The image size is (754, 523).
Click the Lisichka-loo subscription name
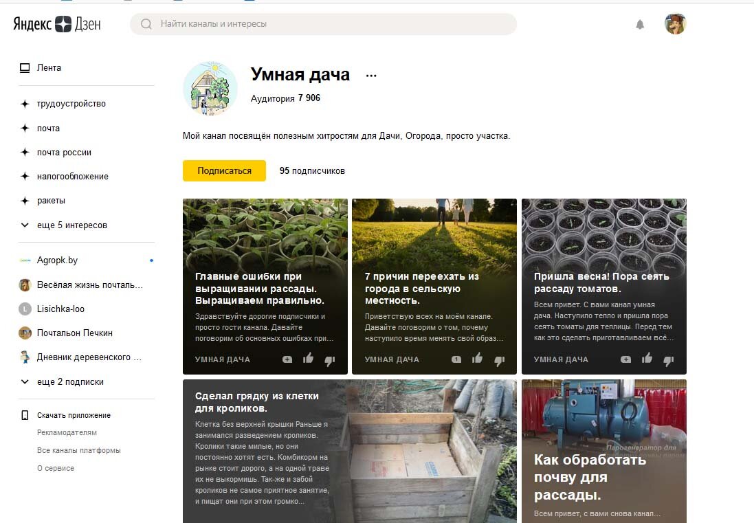pos(60,309)
